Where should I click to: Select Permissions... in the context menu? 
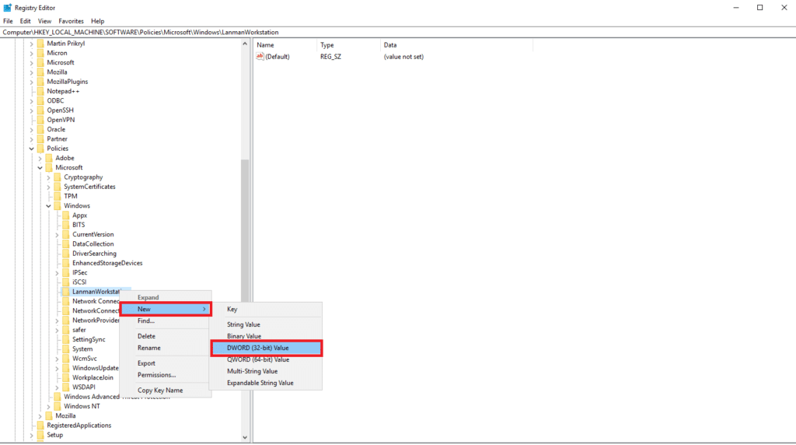tap(156, 375)
